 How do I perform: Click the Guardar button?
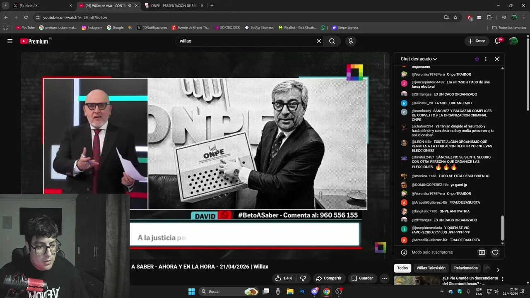(361, 278)
